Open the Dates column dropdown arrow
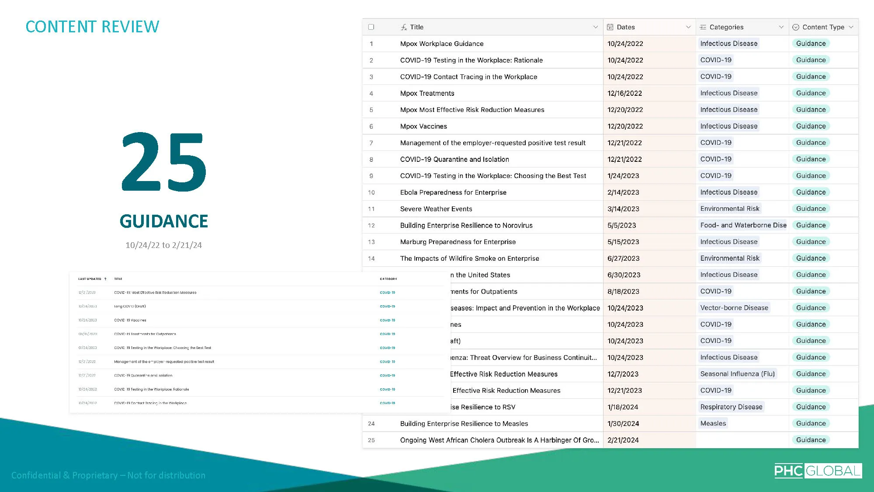 (x=688, y=27)
